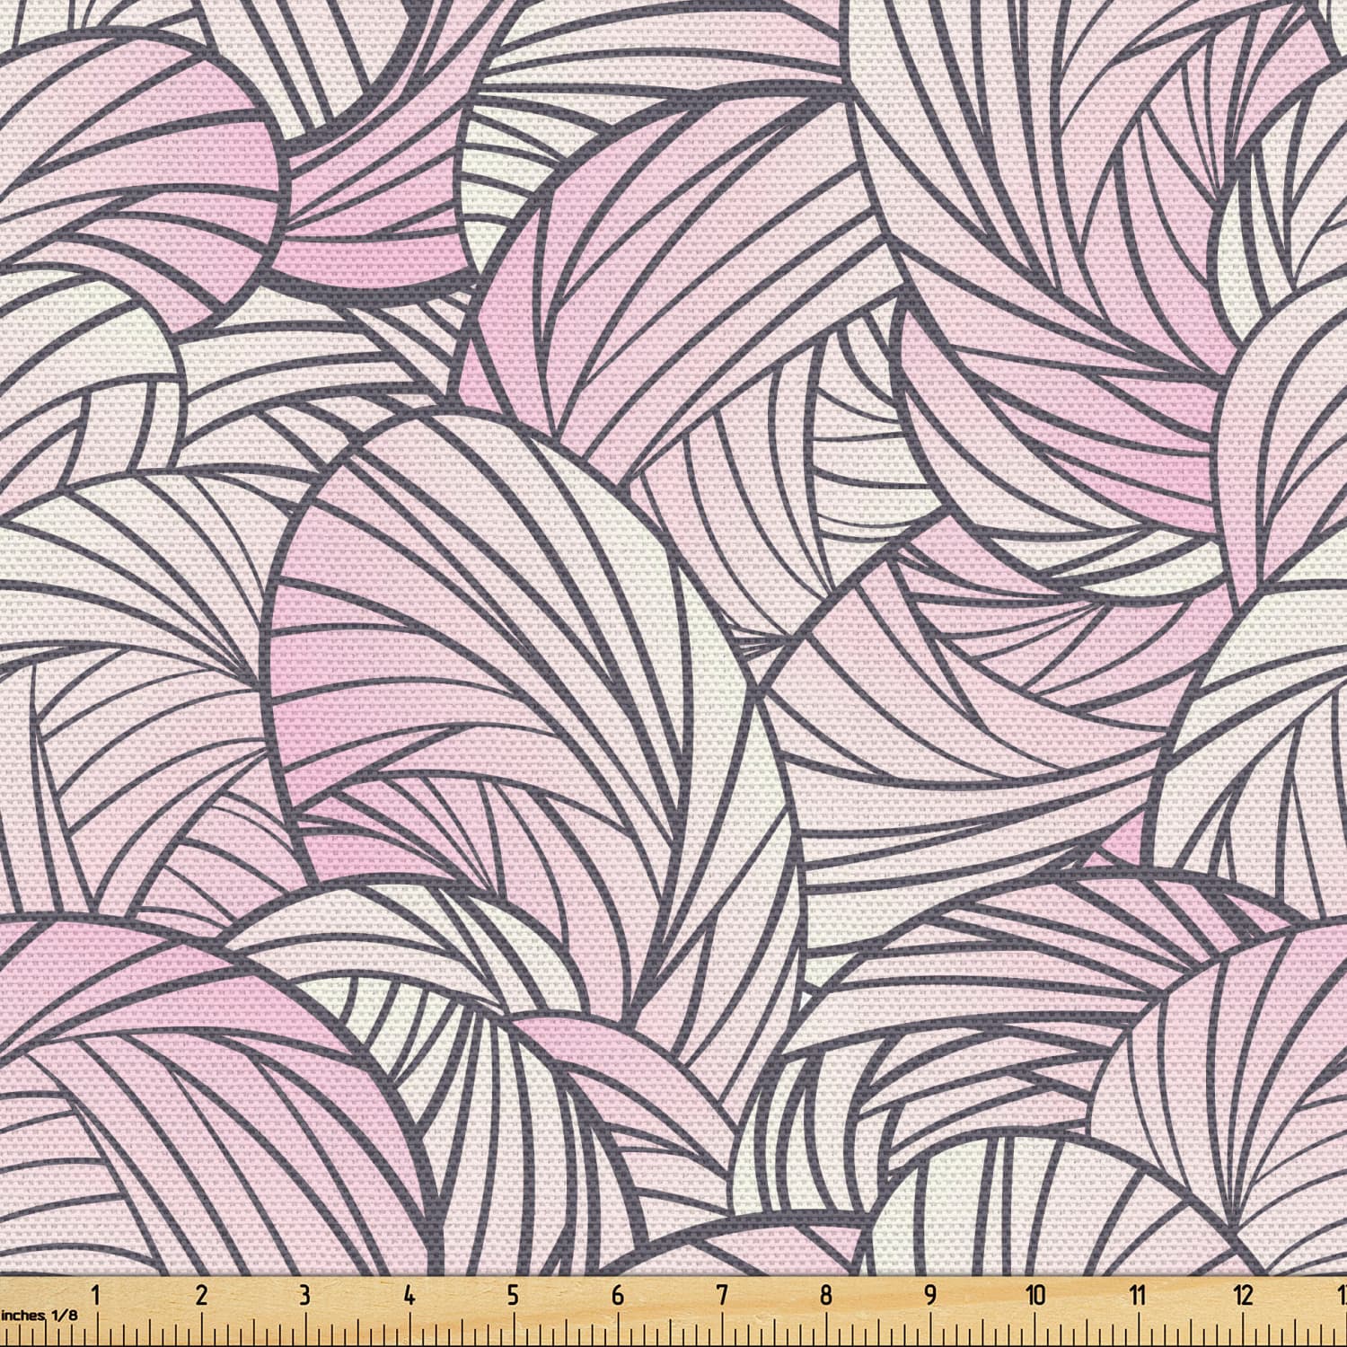Click the ruler's "5" inch number
Screen dimensions: 1347x1347
513,1295
